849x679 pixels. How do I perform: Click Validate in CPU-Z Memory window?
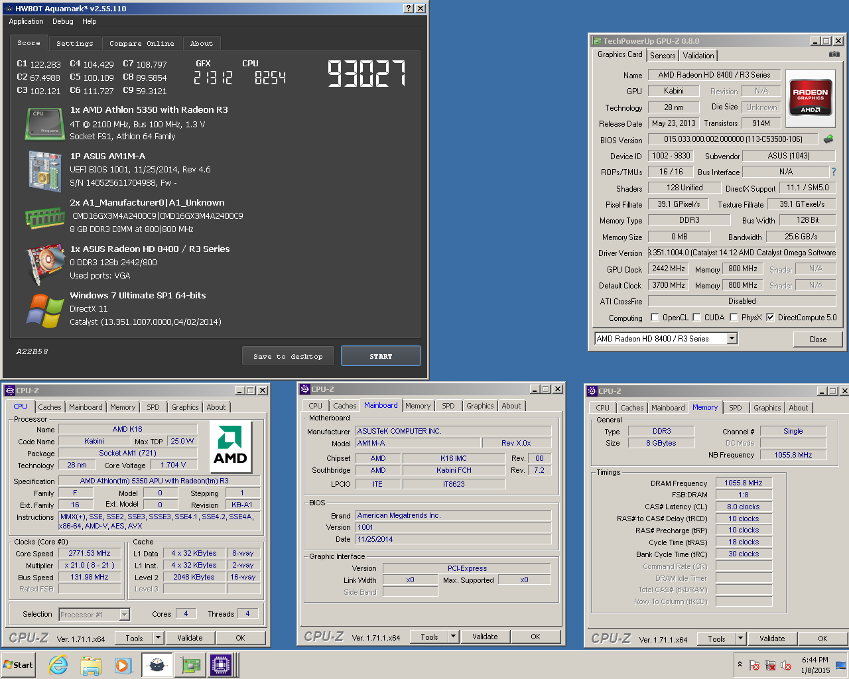click(772, 639)
